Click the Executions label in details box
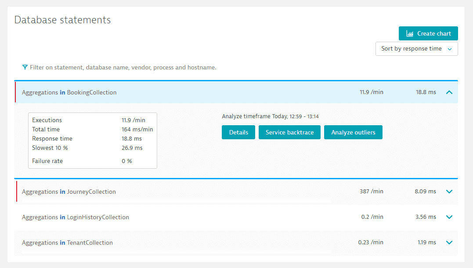The image size is (473, 268). click(47, 120)
